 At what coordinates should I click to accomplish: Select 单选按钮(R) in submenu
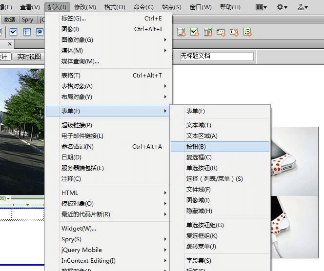click(220, 168)
